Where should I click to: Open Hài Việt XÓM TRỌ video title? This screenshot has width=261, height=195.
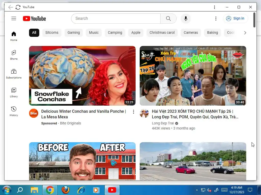[195, 114]
